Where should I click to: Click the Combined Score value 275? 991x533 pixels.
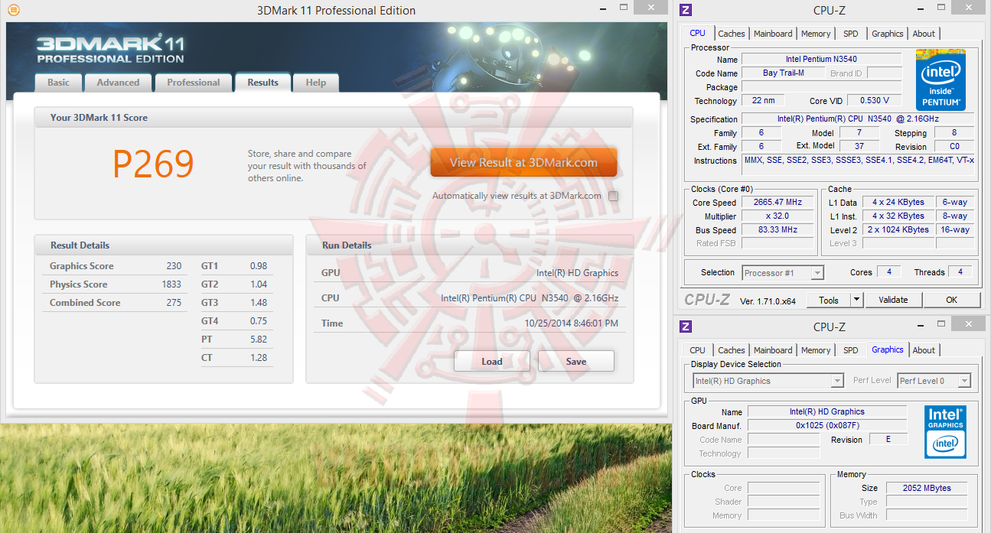coord(174,303)
